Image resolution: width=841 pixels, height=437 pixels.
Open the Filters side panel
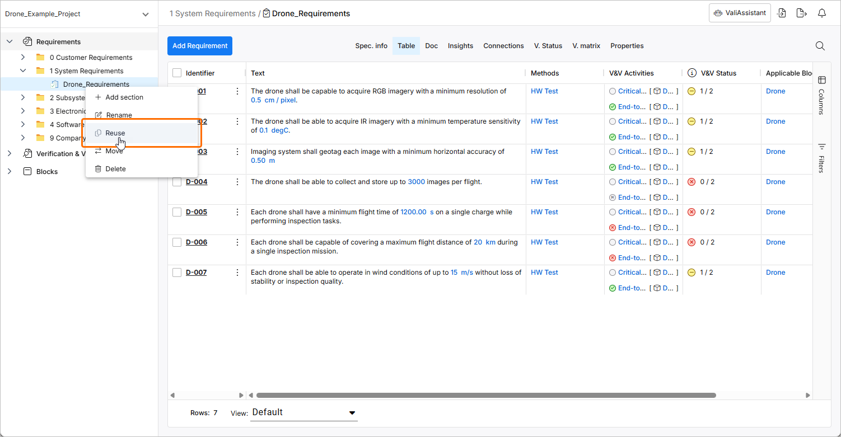point(821,158)
